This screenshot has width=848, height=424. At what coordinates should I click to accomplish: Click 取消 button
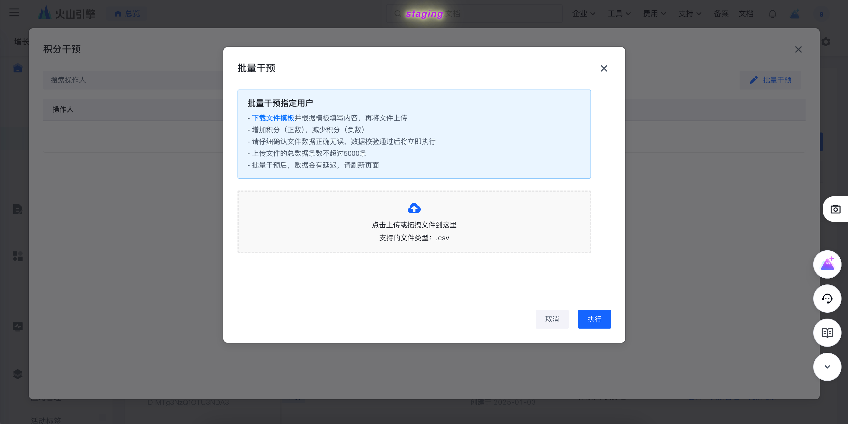552,319
